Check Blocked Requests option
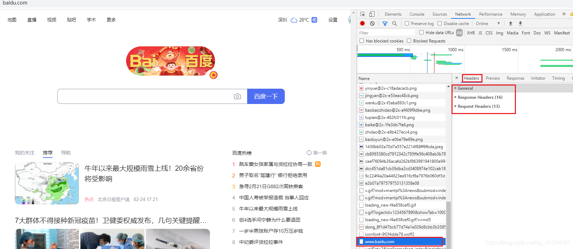Screen dimensions: 573x249 click(409, 41)
